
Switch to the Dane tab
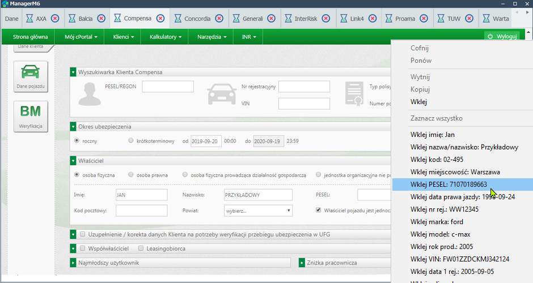point(11,19)
